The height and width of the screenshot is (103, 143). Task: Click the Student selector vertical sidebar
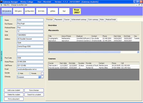pos(2,59)
